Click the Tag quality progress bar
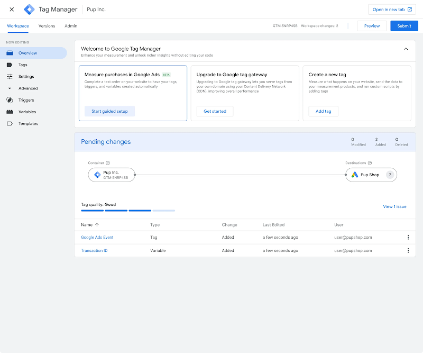The width and height of the screenshot is (423, 353). (x=128, y=211)
